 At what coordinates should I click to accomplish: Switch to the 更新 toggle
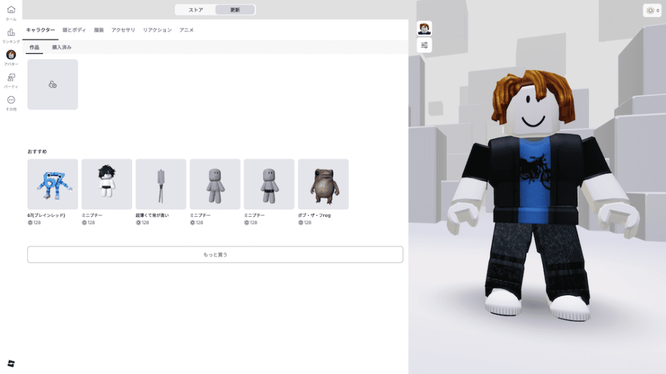(x=235, y=10)
